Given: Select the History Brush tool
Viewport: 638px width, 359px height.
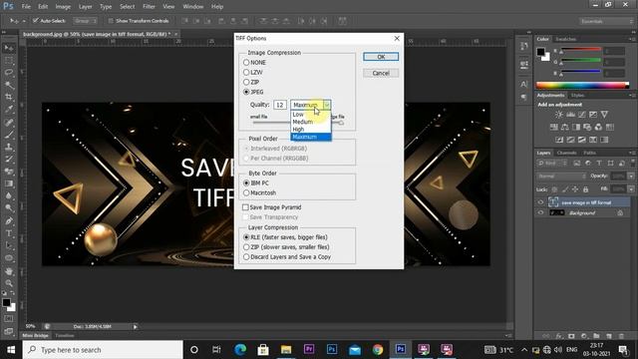Looking at the screenshot, I should pos(9,160).
